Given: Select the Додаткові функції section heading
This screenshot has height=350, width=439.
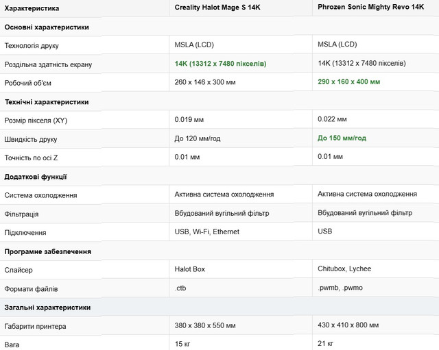Looking at the screenshot, I should click(x=36, y=176).
